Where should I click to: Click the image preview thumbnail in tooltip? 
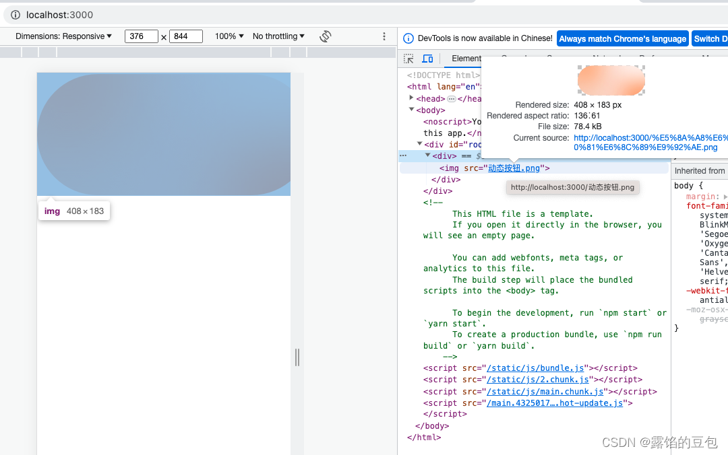click(611, 80)
